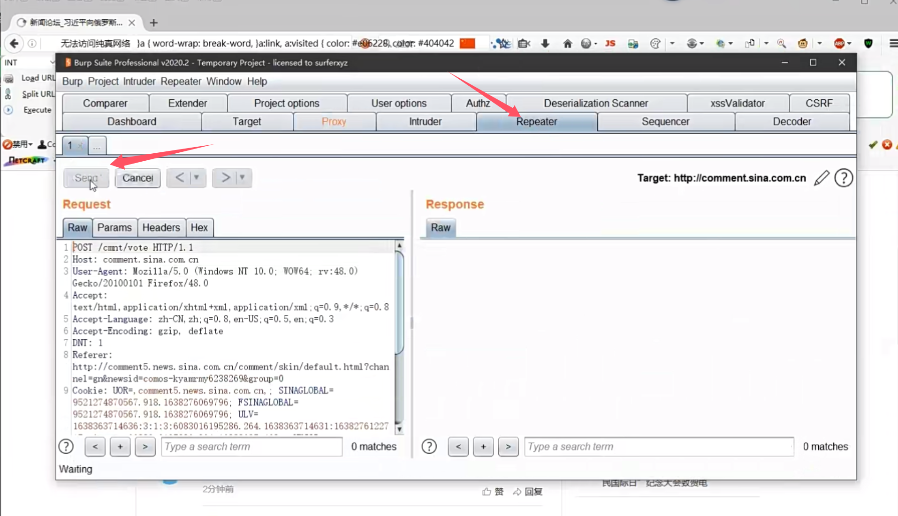Expand dropdown next to cookie palette icon
898x516 pixels.
pyautogui.click(x=672, y=44)
